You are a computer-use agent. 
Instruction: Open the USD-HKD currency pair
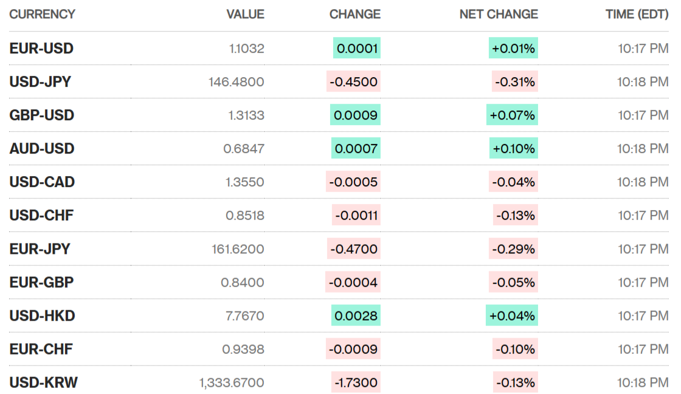click(x=42, y=316)
